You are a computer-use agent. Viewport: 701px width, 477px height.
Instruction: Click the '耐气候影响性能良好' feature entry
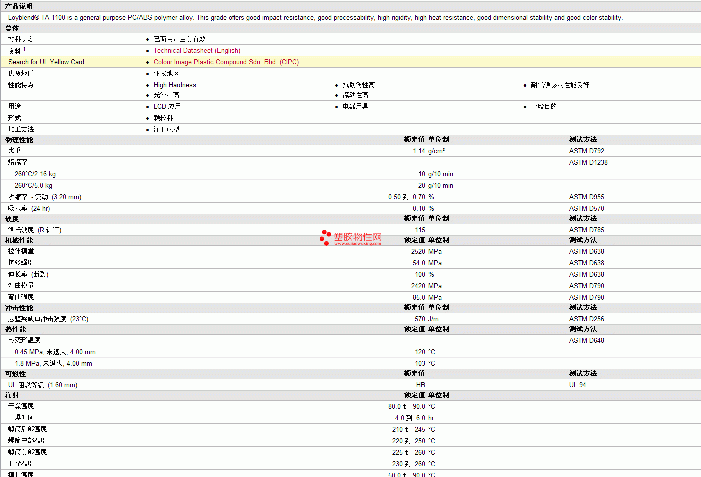(560, 85)
